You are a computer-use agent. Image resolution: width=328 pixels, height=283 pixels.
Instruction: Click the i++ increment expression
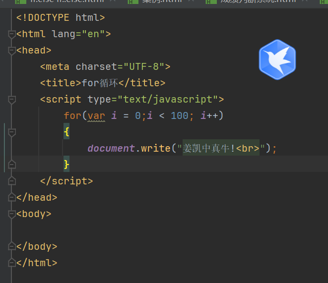(x=209, y=115)
